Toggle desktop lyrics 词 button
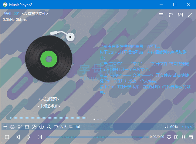 coord(78,127)
